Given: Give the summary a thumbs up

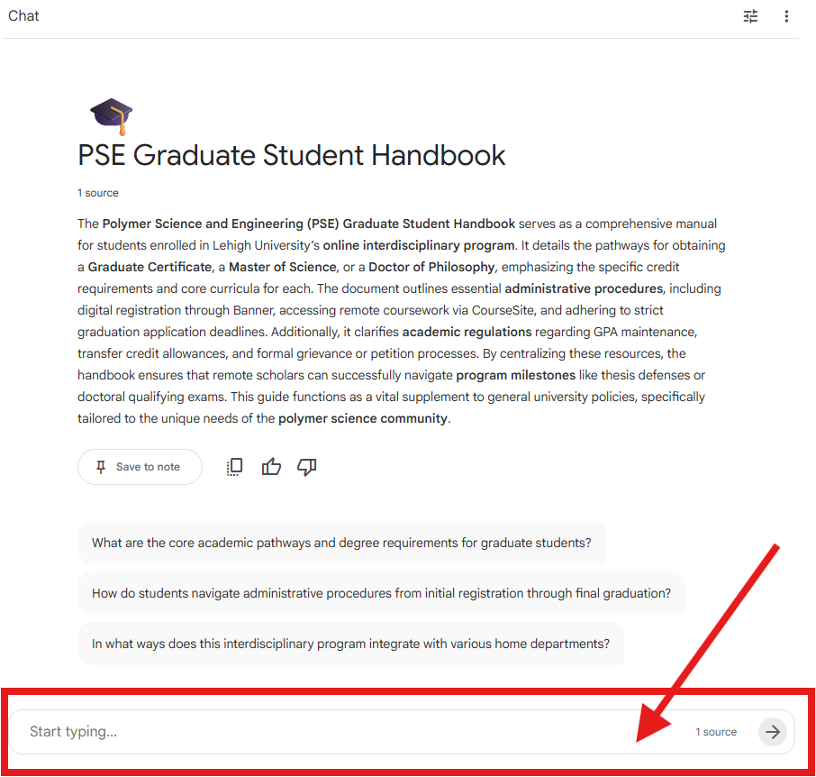Looking at the screenshot, I should tap(271, 467).
